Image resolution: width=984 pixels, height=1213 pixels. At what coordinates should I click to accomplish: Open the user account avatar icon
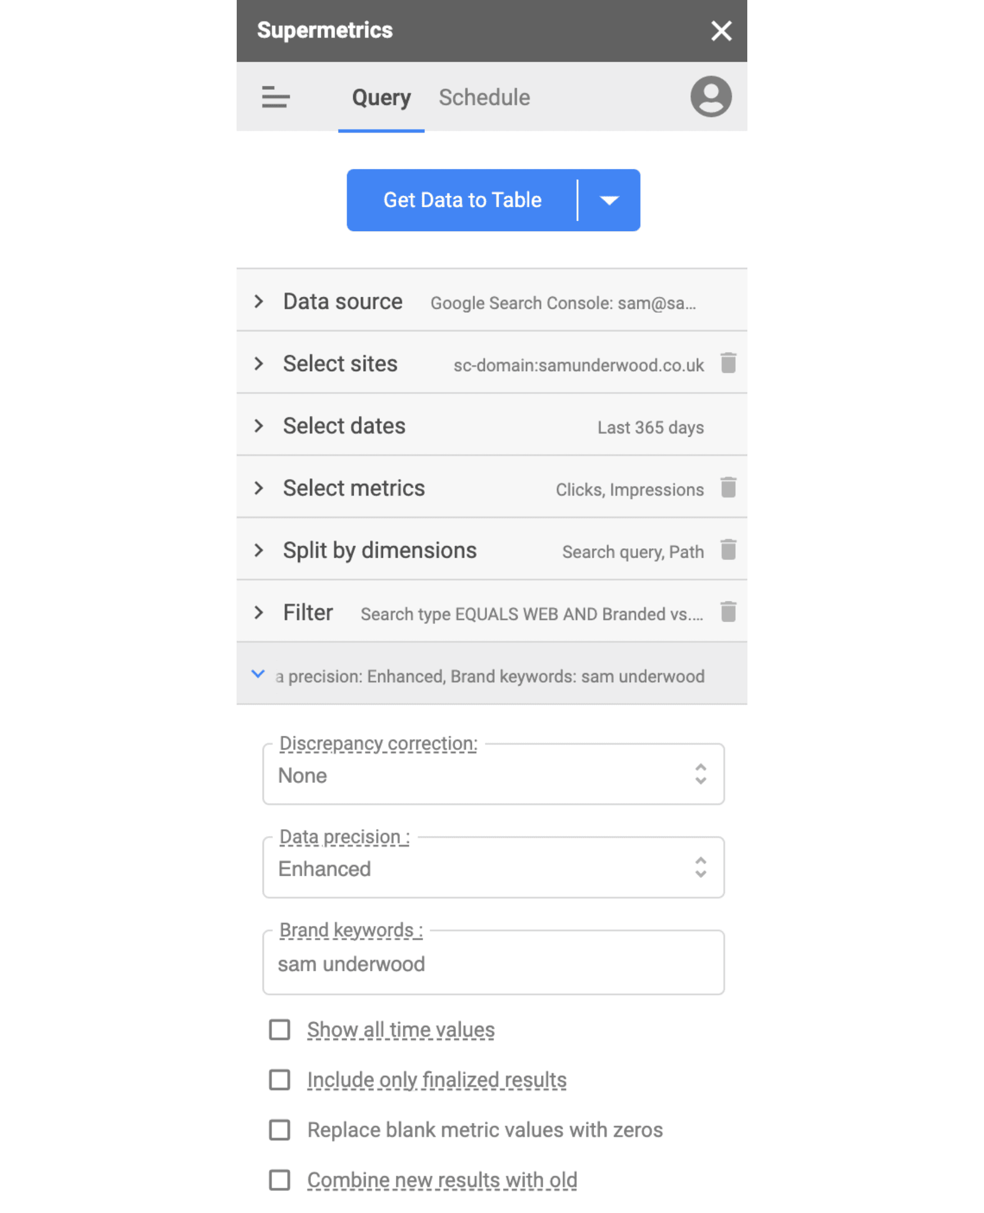(x=711, y=97)
